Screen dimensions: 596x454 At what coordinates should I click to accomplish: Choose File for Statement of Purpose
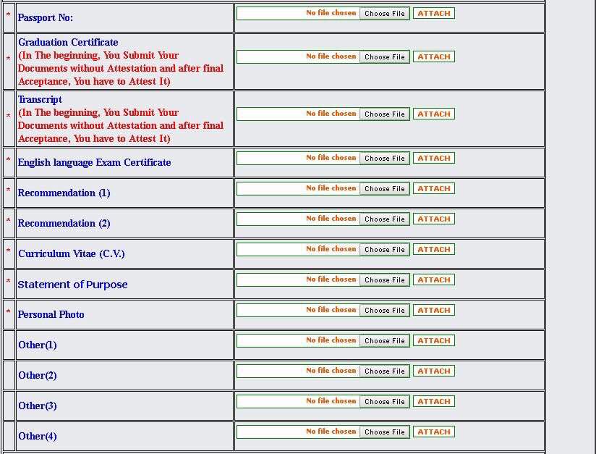pyautogui.click(x=384, y=279)
